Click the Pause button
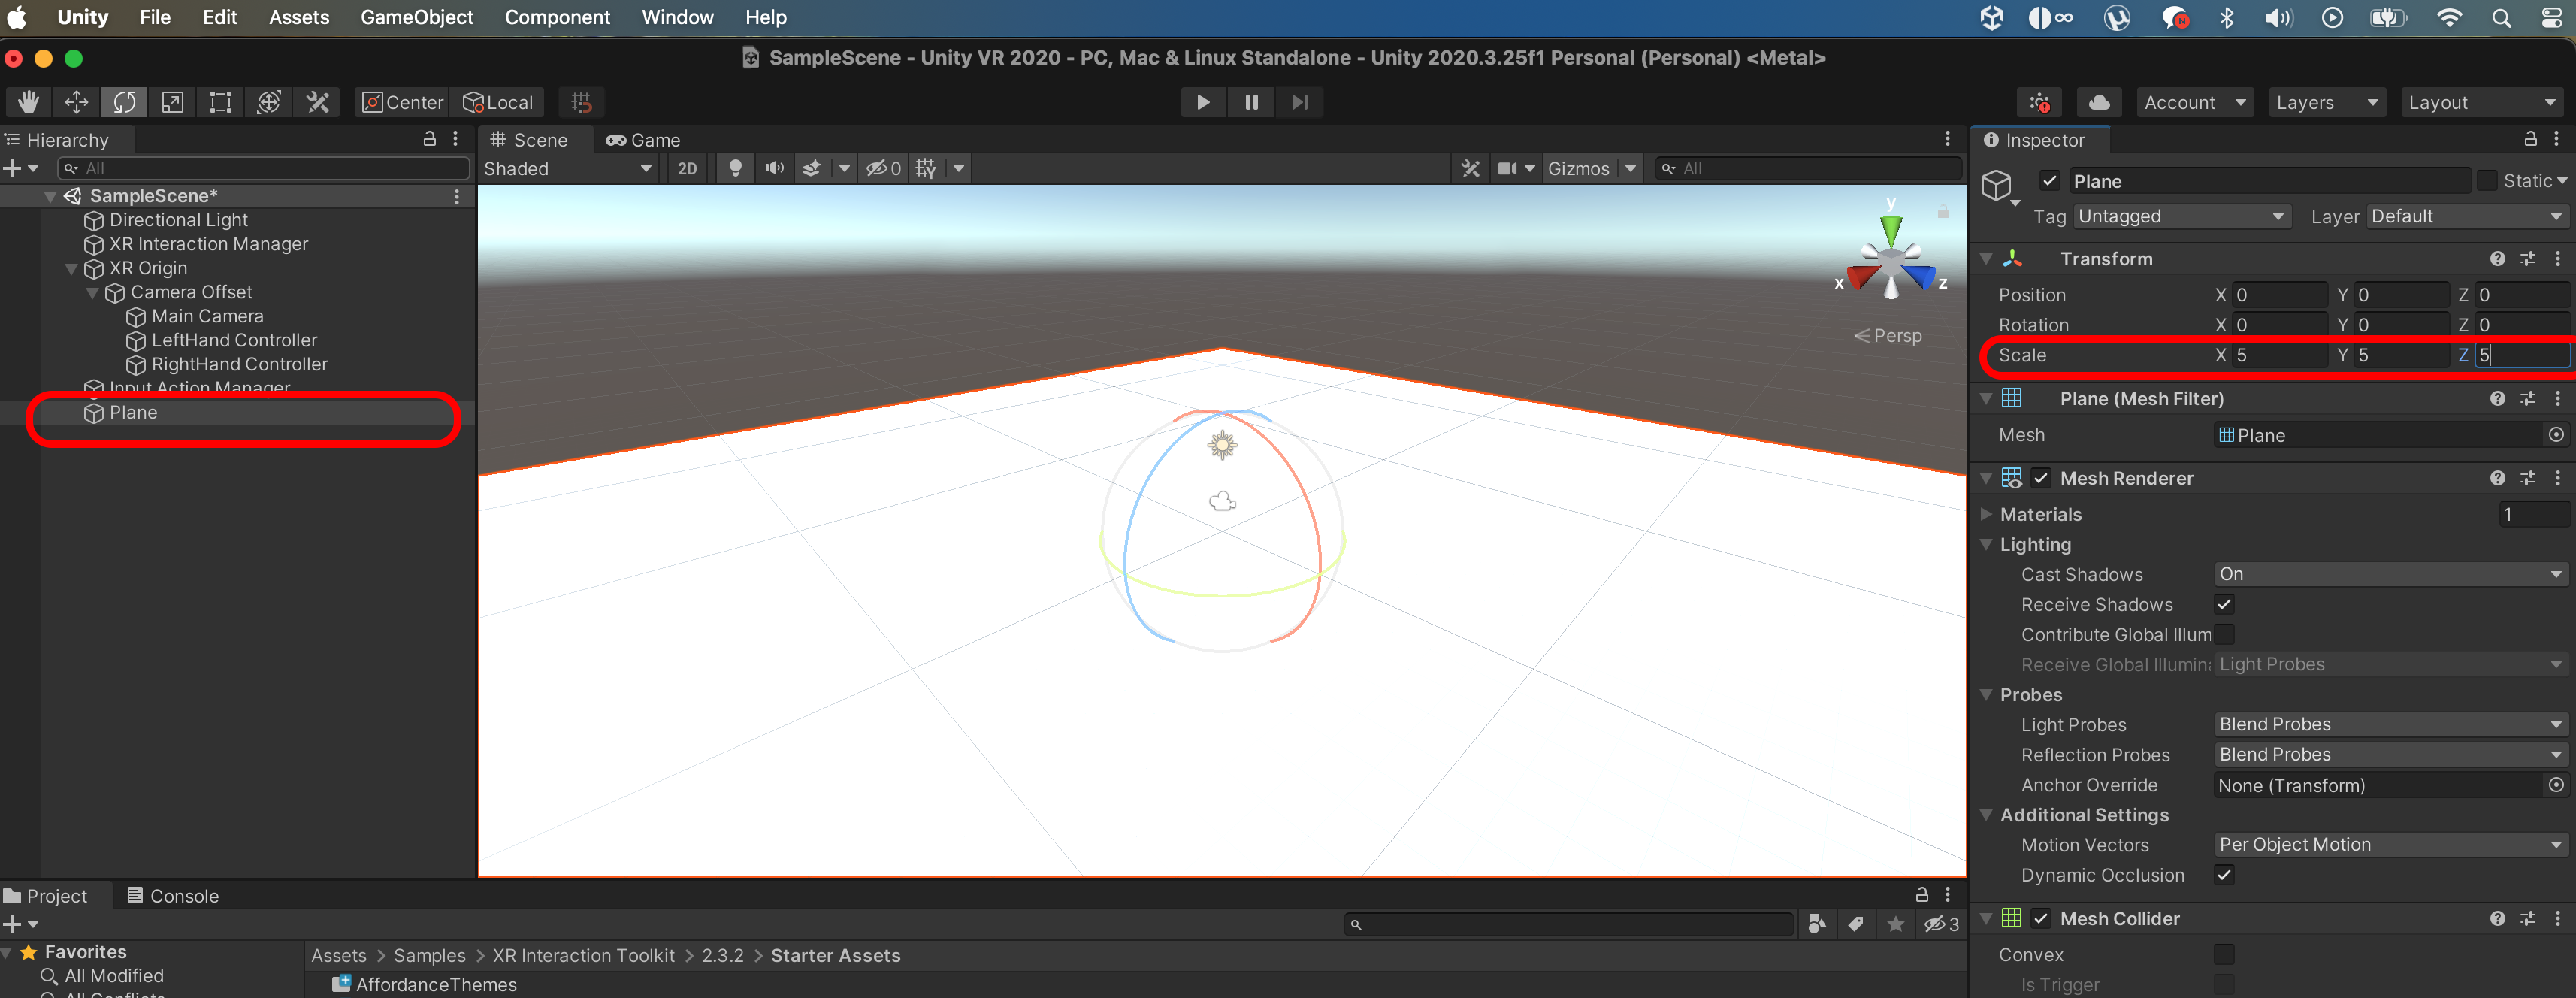This screenshot has width=2576, height=998. coord(1251,102)
